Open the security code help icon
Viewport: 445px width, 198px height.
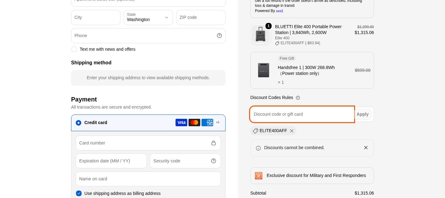click(x=214, y=161)
